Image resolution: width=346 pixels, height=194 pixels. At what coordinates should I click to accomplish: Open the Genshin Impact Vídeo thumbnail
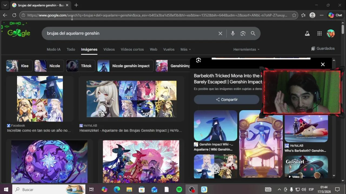click(306, 167)
